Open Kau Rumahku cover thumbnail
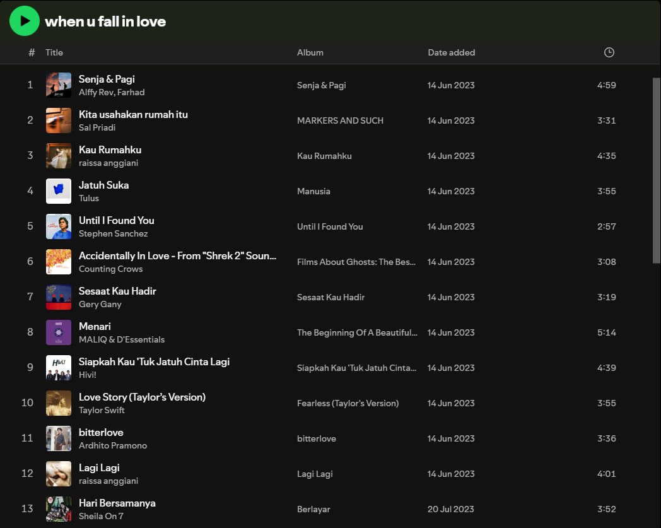Image resolution: width=661 pixels, height=528 pixels. (x=59, y=156)
